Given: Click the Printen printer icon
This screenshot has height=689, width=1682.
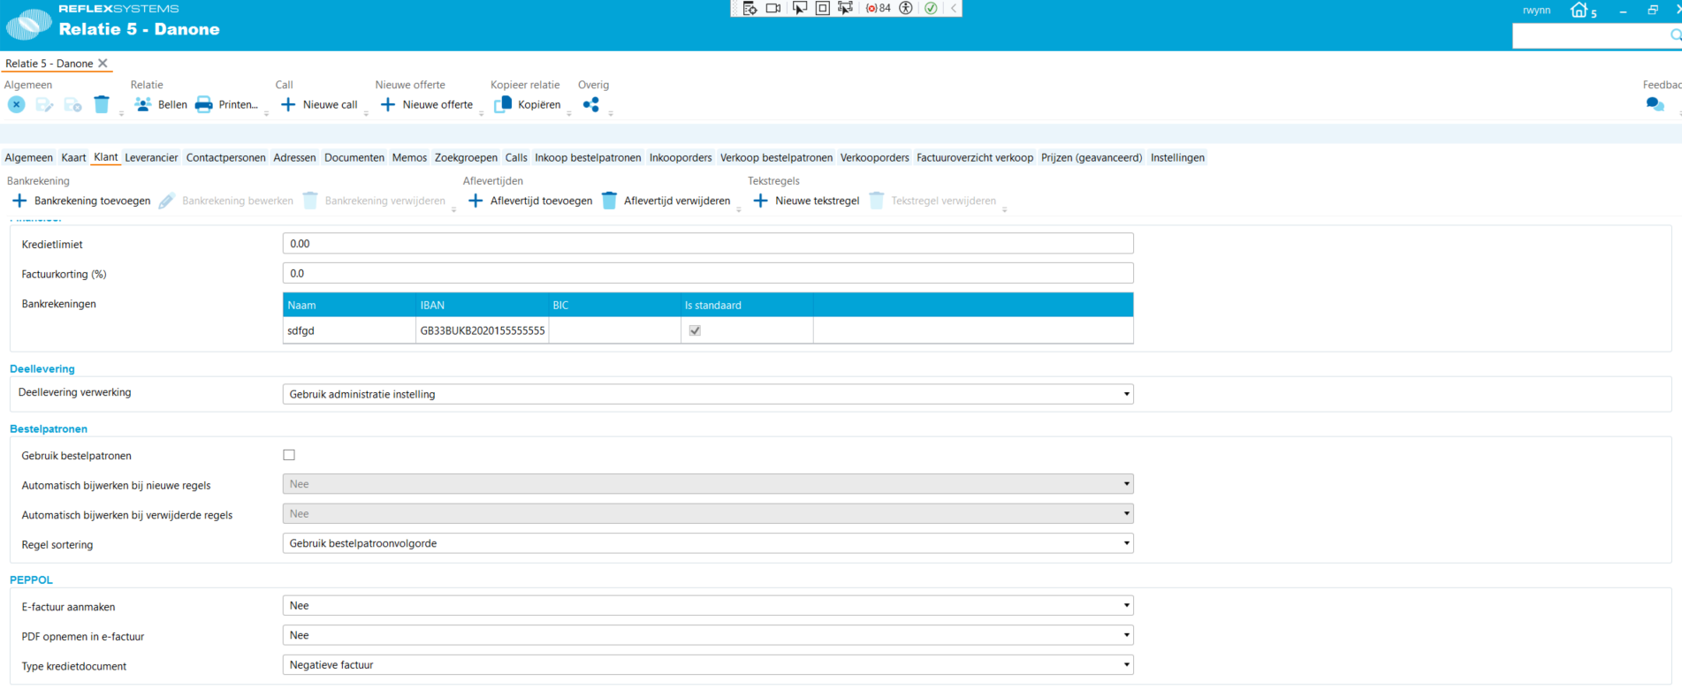Looking at the screenshot, I should [203, 104].
